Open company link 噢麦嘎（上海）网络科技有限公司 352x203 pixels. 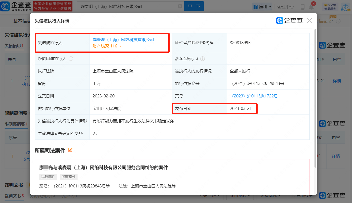coord(123,40)
